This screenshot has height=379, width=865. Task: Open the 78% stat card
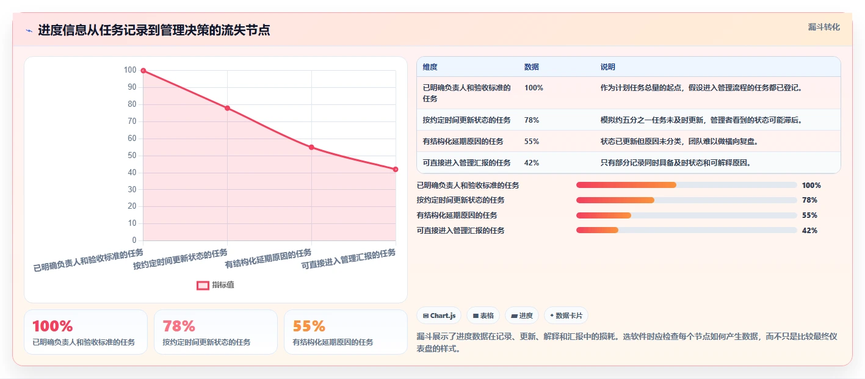tap(215, 332)
